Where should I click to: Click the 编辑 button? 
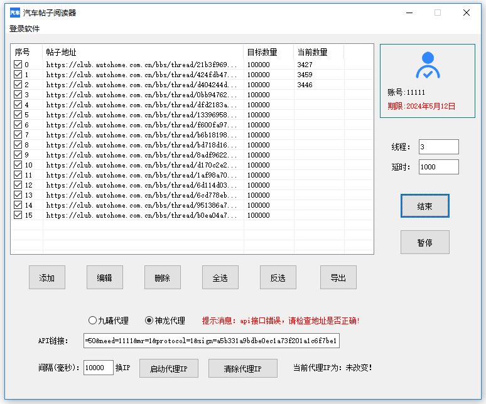(x=105, y=277)
